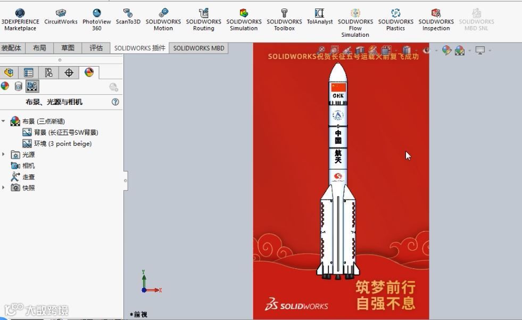Open help for 布景、光源与相机
This screenshot has width=522, height=320.
coord(115,102)
